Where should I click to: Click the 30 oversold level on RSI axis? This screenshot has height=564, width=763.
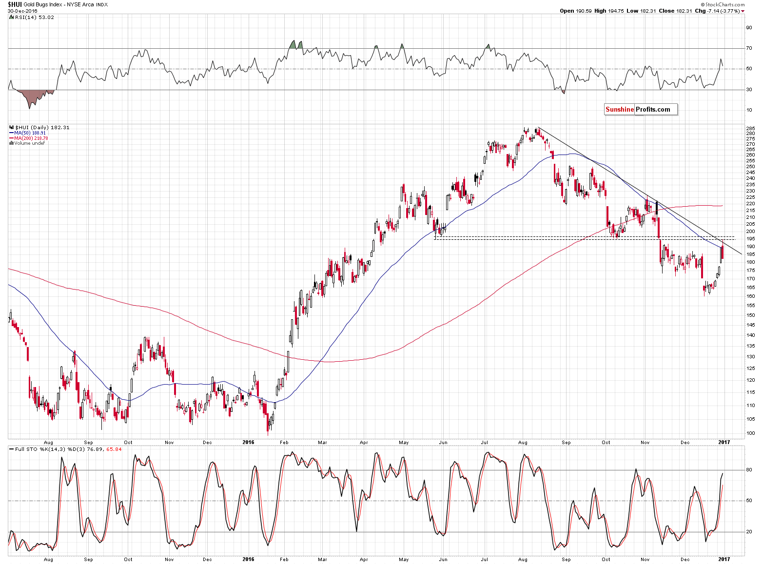(749, 89)
